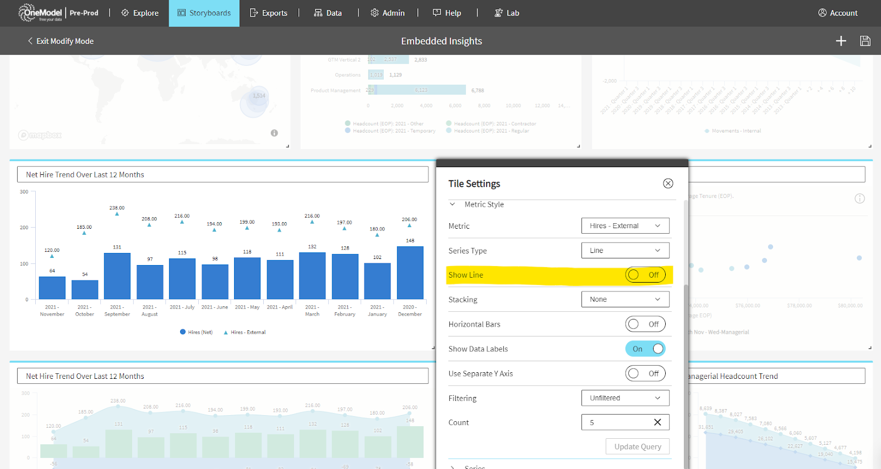Image resolution: width=881 pixels, height=469 pixels.
Task: Open the Series Type dropdown
Action: click(x=625, y=250)
